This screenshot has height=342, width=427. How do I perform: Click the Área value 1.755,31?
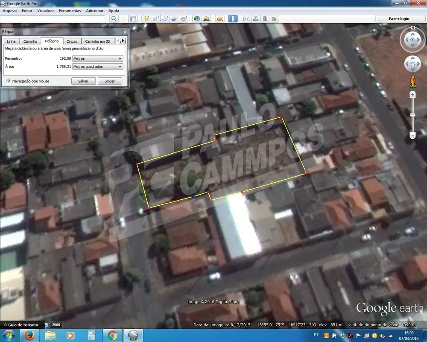[64, 67]
